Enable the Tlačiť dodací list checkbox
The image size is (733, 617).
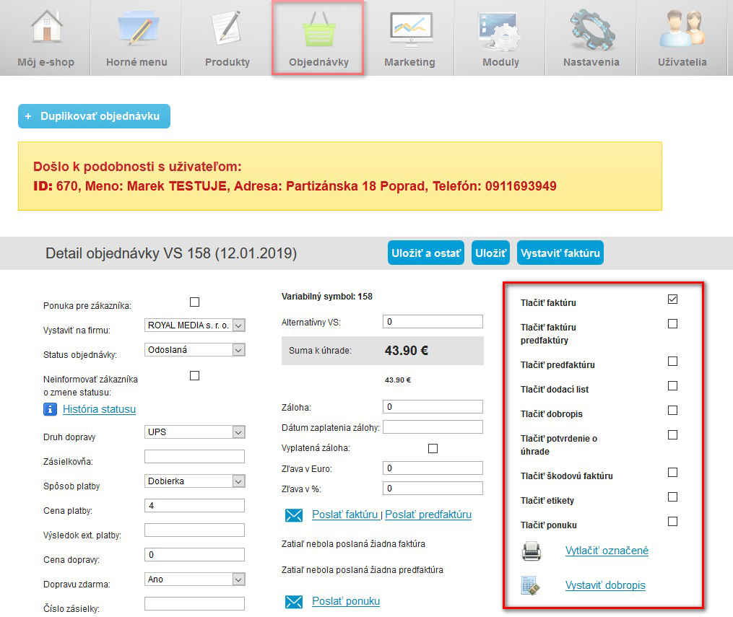(x=672, y=386)
